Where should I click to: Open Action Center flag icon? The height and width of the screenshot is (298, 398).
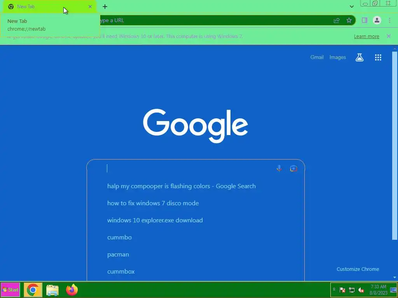pyautogui.click(x=342, y=290)
